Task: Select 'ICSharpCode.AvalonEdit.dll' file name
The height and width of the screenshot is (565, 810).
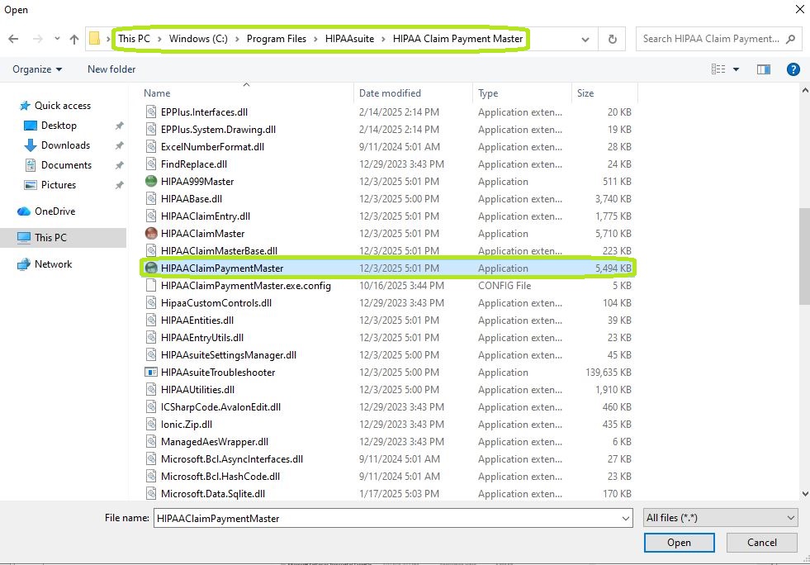Action: point(220,407)
